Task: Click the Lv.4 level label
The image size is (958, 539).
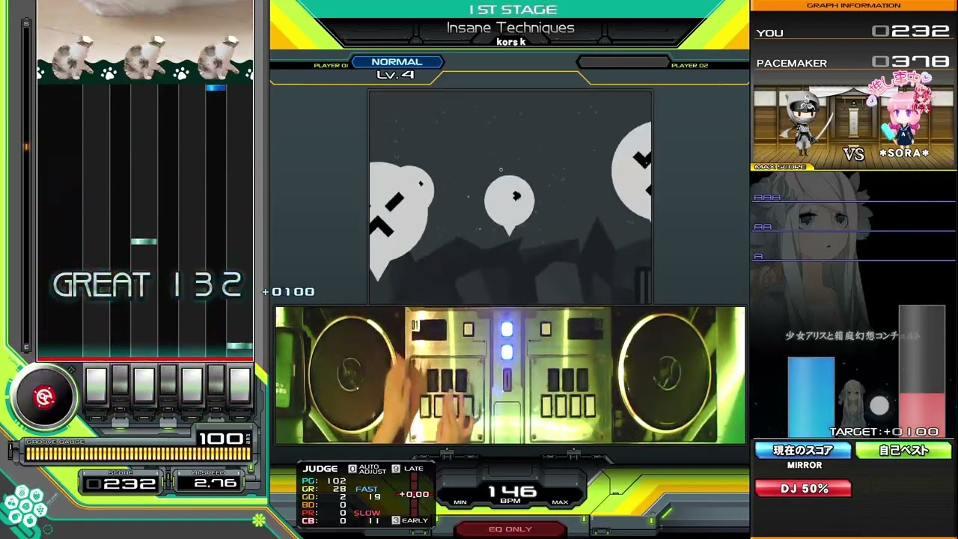Action: tap(395, 75)
